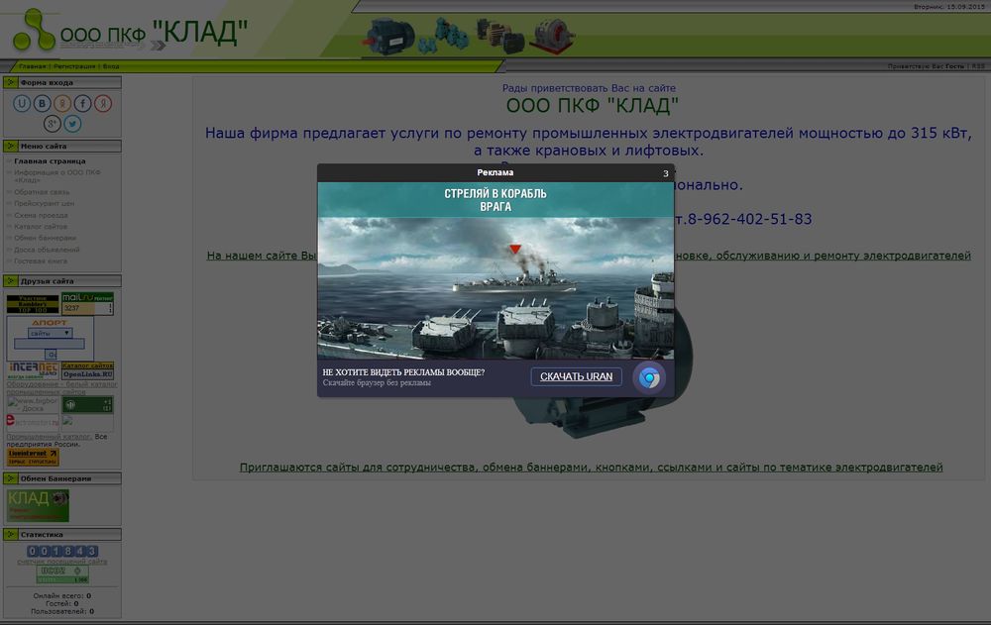Image resolution: width=991 pixels, height=625 pixels.
Task: Sign in using the Facebook icon
Action: [83, 103]
